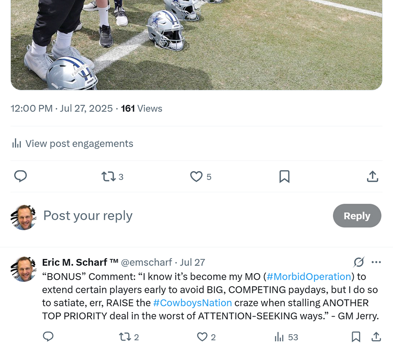The width and height of the screenshot is (393, 353).
Task: Click the reply icon on the main post
Action: [x=20, y=176]
